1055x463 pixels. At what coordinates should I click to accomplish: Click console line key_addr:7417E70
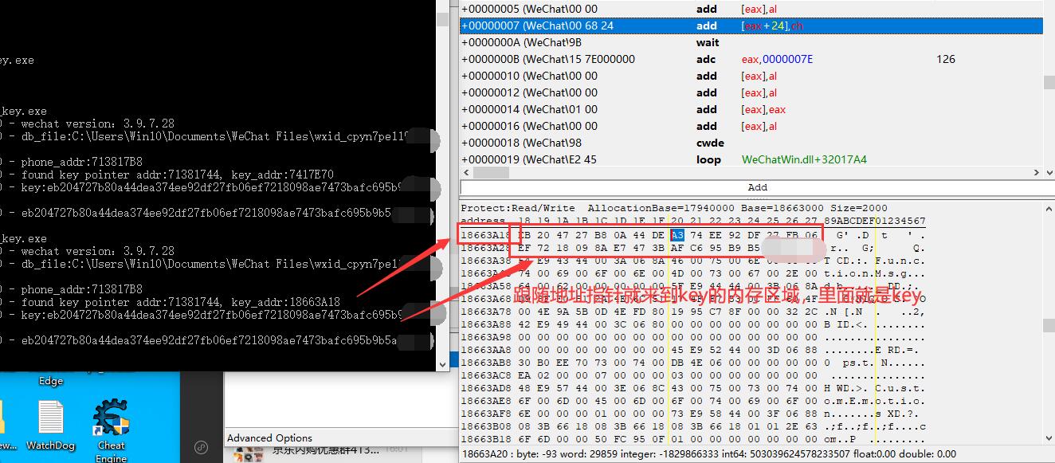[x=282, y=175]
